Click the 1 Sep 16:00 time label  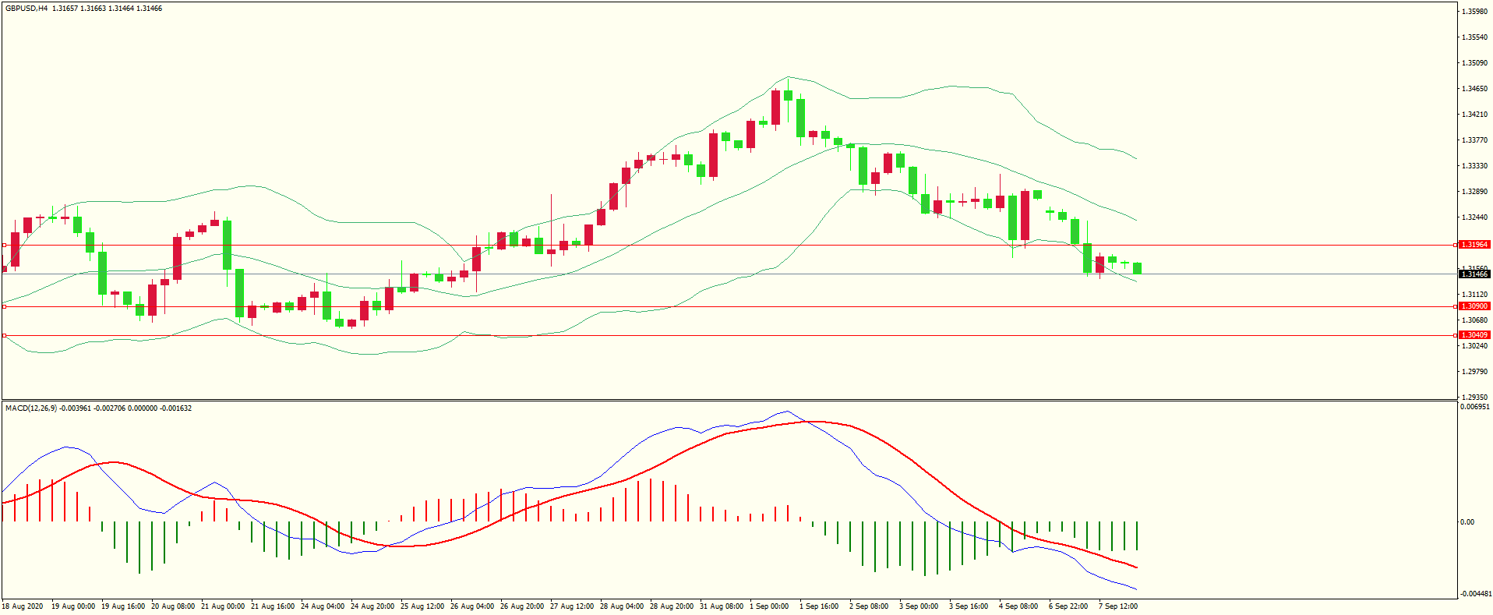click(819, 606)
